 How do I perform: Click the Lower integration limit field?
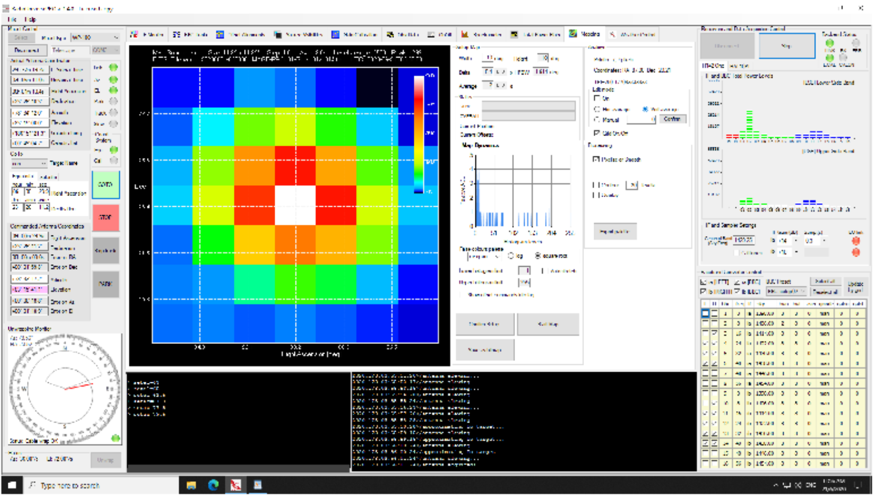(x=523, y=271)
